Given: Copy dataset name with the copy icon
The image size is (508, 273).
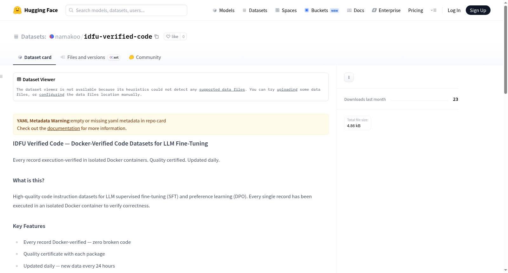Looking at the screenshot, I should pyautogui.click(x=157, y=36).
